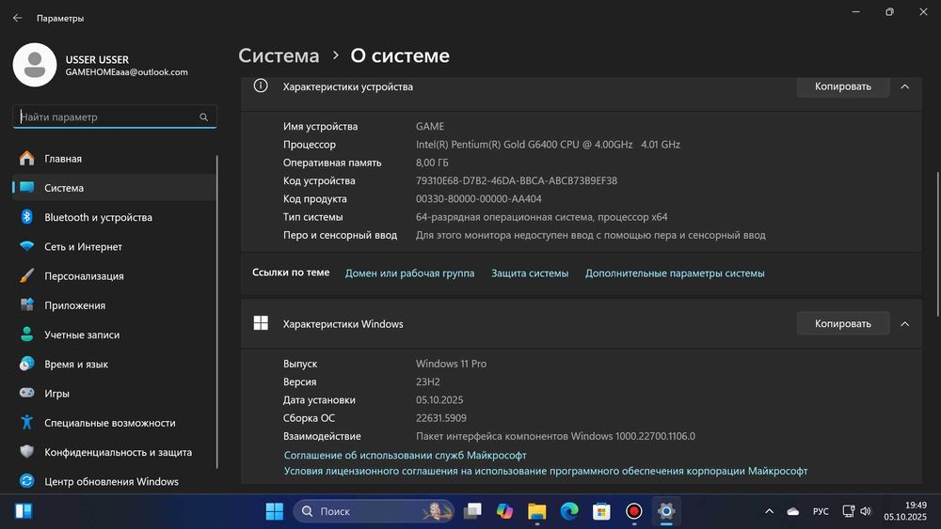Open widgets panel at taskbar left

coord(24,511)
